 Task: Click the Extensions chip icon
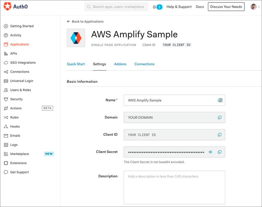(x=6, y=163)
